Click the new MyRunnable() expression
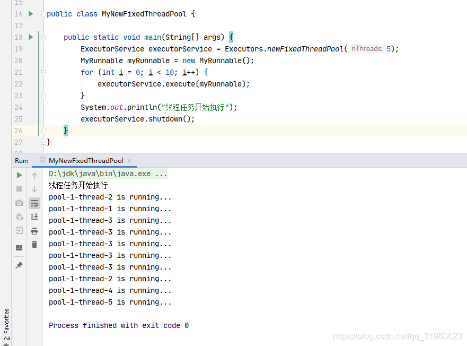The image size is (467, 346). click(x=218, y=60)
